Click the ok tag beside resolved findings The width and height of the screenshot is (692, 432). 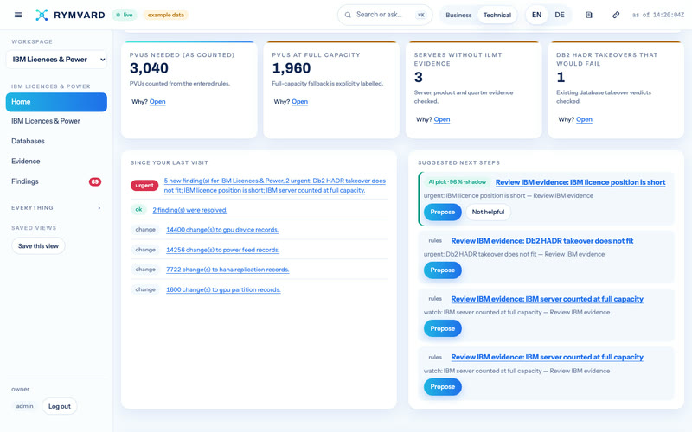coord(138,210)
